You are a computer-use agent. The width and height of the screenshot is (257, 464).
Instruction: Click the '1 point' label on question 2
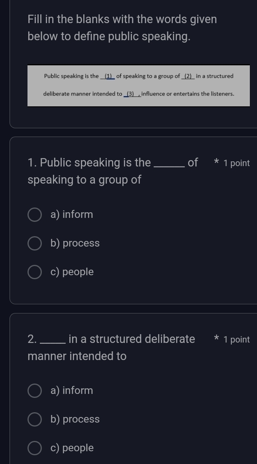click(x=237, y=340)
